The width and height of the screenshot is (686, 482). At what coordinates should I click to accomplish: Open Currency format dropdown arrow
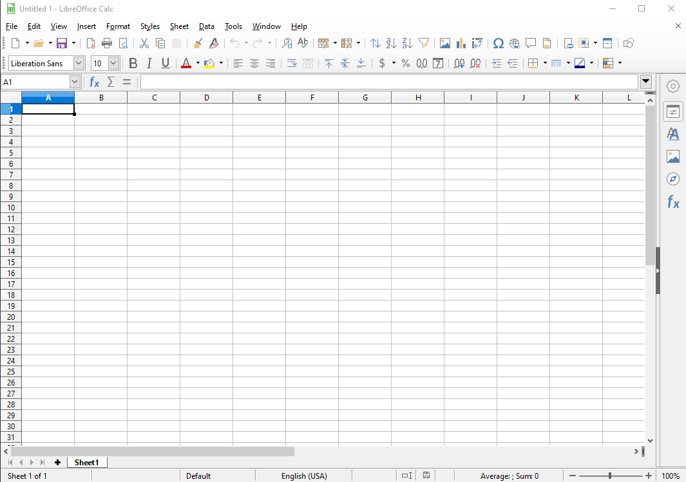pos(394,63)
